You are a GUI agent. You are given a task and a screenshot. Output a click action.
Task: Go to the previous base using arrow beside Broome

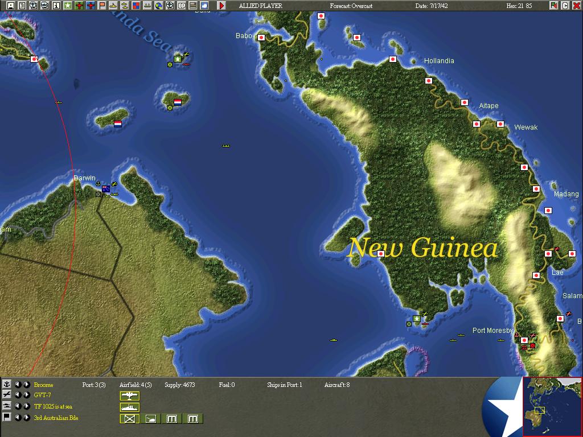(x=18, y=384)
